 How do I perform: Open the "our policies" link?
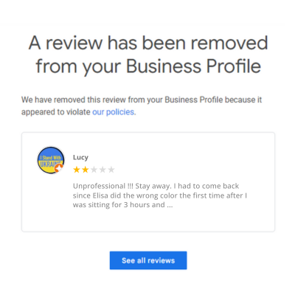[113, 112]
